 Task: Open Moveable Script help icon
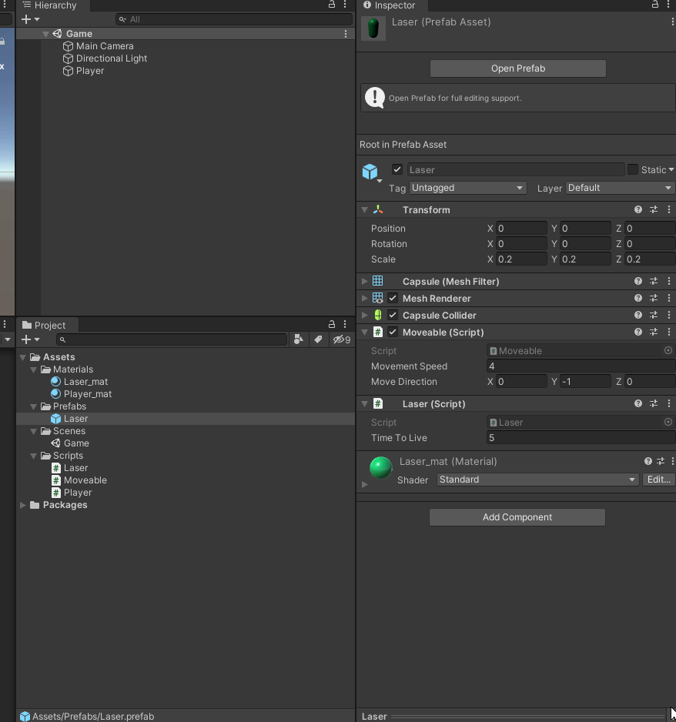[638, 332]
